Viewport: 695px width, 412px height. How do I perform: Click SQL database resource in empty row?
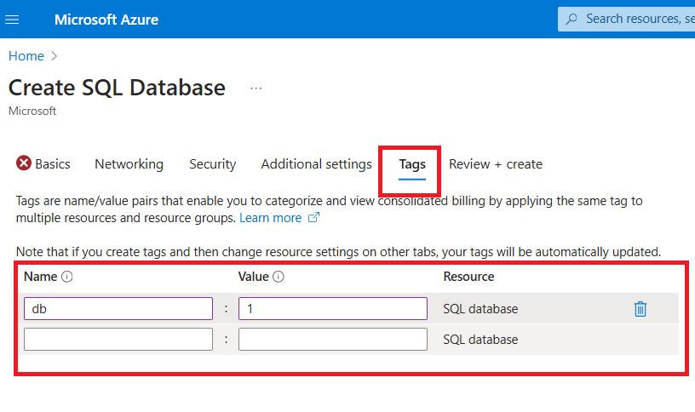480,340
